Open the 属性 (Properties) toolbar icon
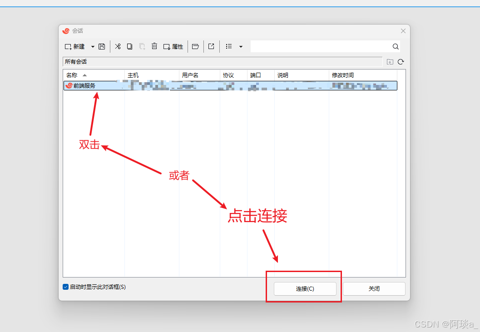480x332 pixels. click(173, 46)
